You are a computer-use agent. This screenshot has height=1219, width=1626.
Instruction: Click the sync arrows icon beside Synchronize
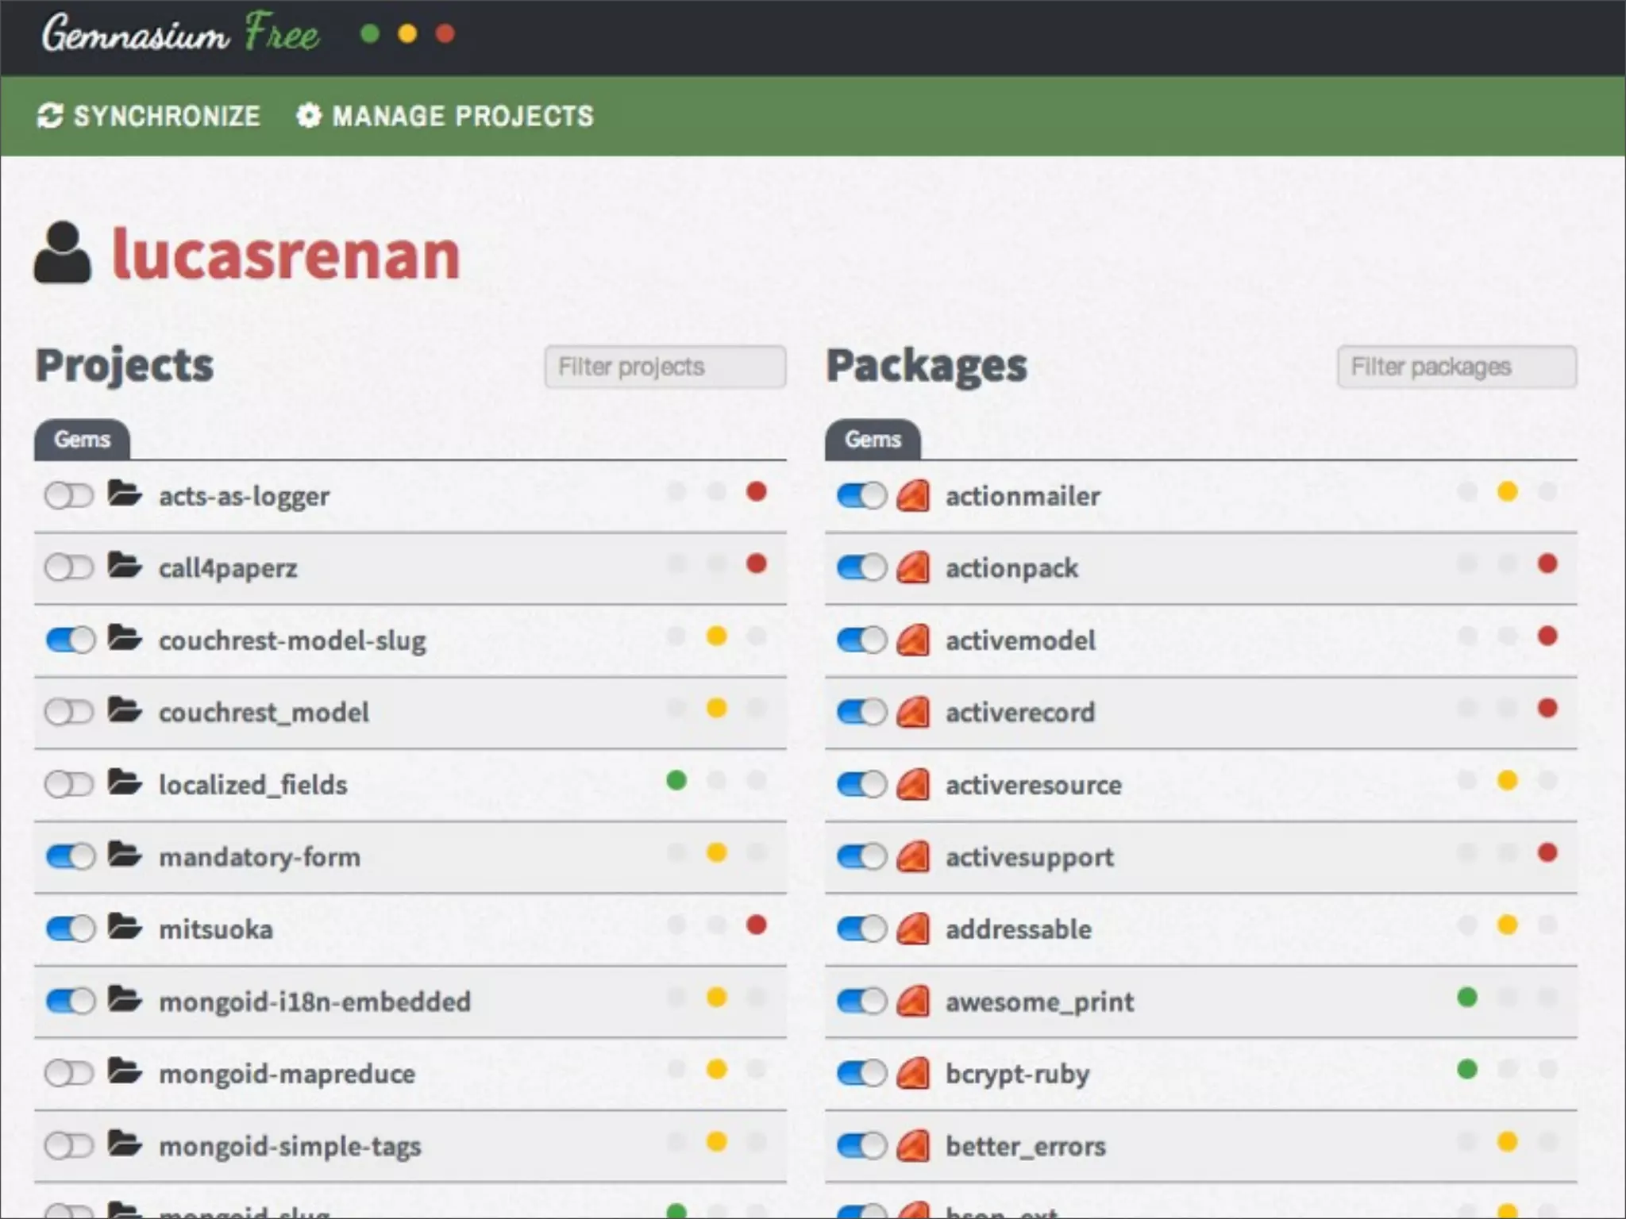point(50,116)
